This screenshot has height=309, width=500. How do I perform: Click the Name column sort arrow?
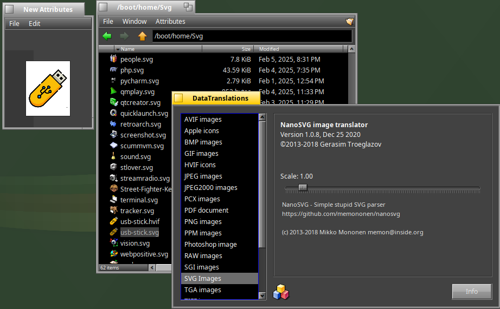coord(118,49)
